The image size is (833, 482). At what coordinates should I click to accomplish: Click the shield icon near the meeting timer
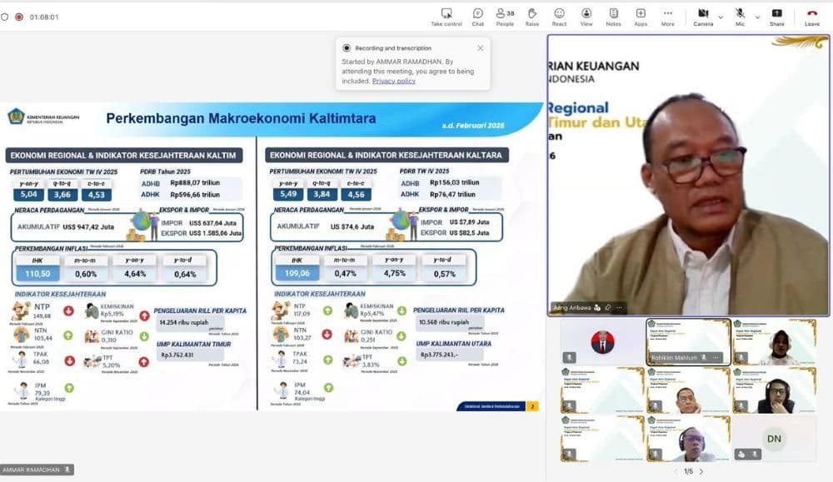click(5, 17)
